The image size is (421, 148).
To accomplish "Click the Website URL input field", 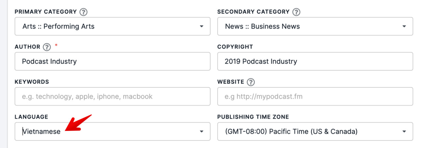I will click(315, 96).
